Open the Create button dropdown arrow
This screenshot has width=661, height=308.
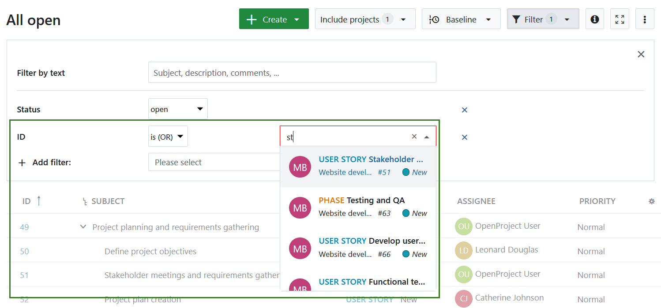[x=297, y=19]
